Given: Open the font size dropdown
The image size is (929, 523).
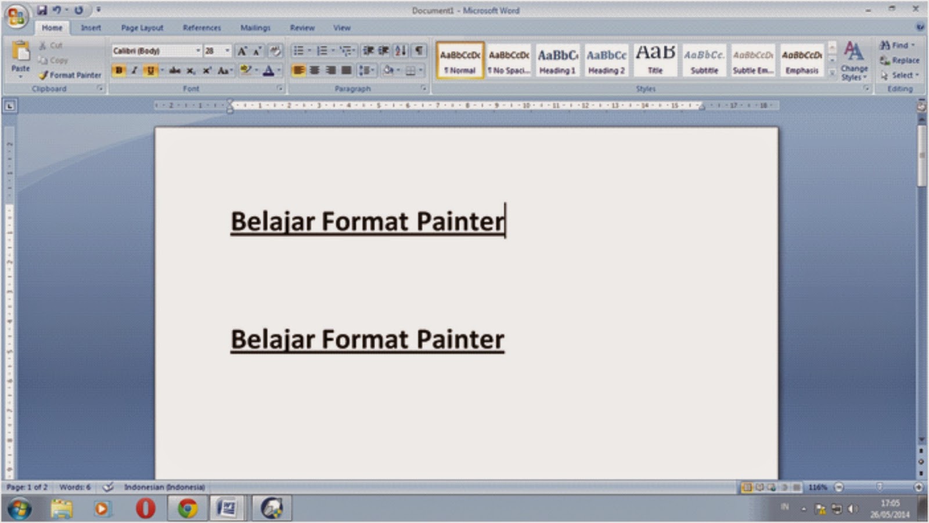Looking at the screenshot, I should click(226, 50).
